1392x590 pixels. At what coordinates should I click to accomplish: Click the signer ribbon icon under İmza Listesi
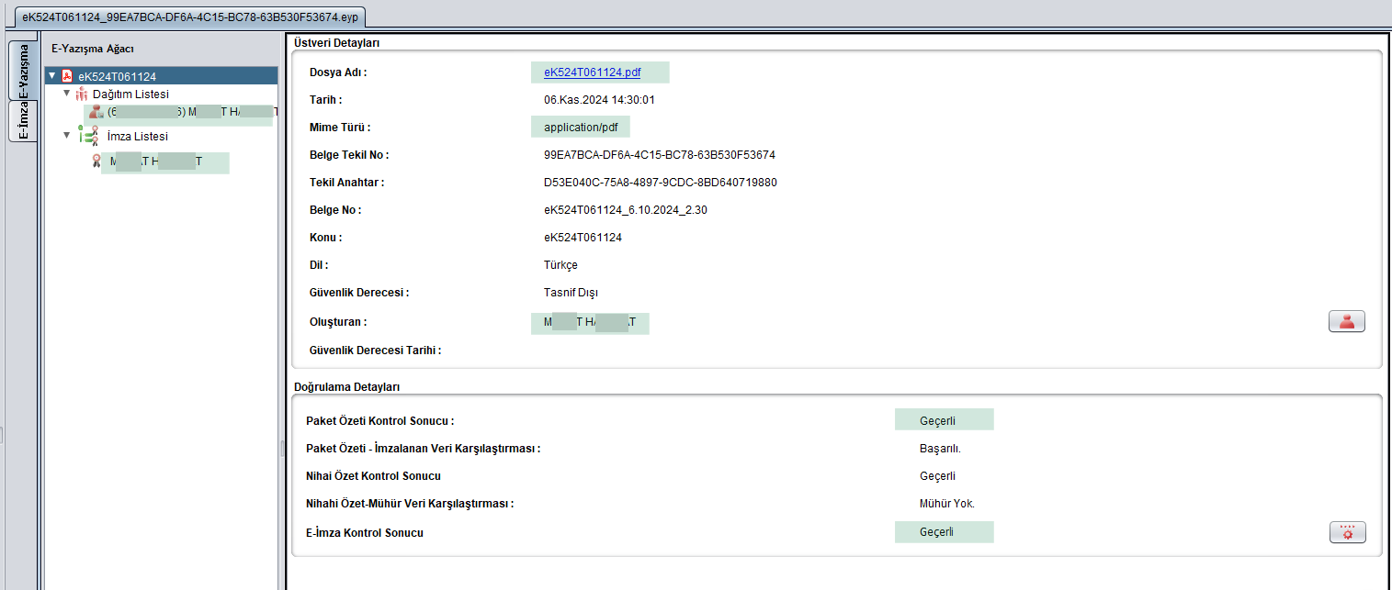click(x=96, y=161)
